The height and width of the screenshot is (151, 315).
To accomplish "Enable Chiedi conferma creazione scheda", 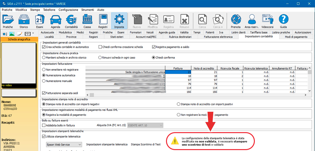I will [100, 47].
